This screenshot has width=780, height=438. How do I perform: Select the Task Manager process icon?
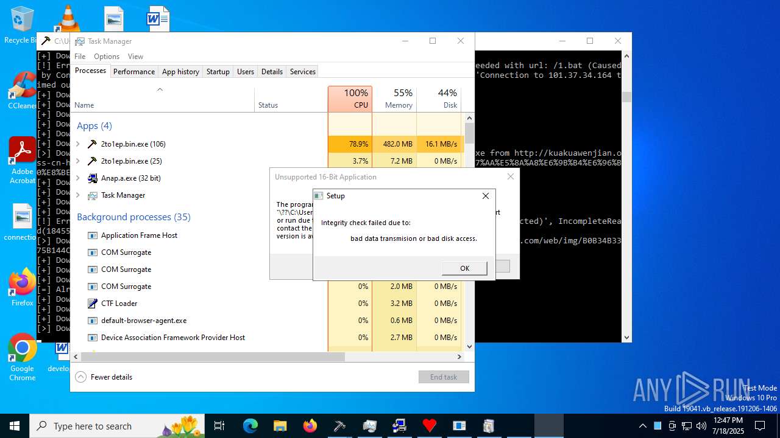coord(93,195)
